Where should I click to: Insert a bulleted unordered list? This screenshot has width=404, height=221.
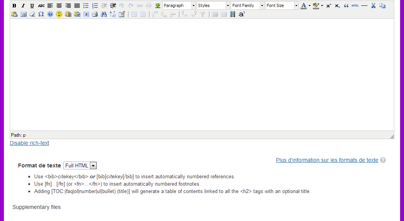pos(86,6)
